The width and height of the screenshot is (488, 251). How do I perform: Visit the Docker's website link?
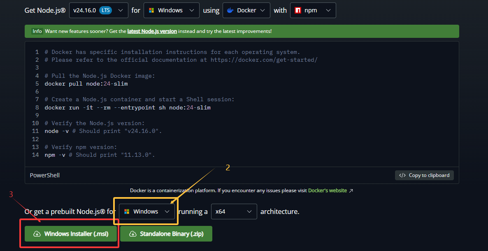[328, 191]
